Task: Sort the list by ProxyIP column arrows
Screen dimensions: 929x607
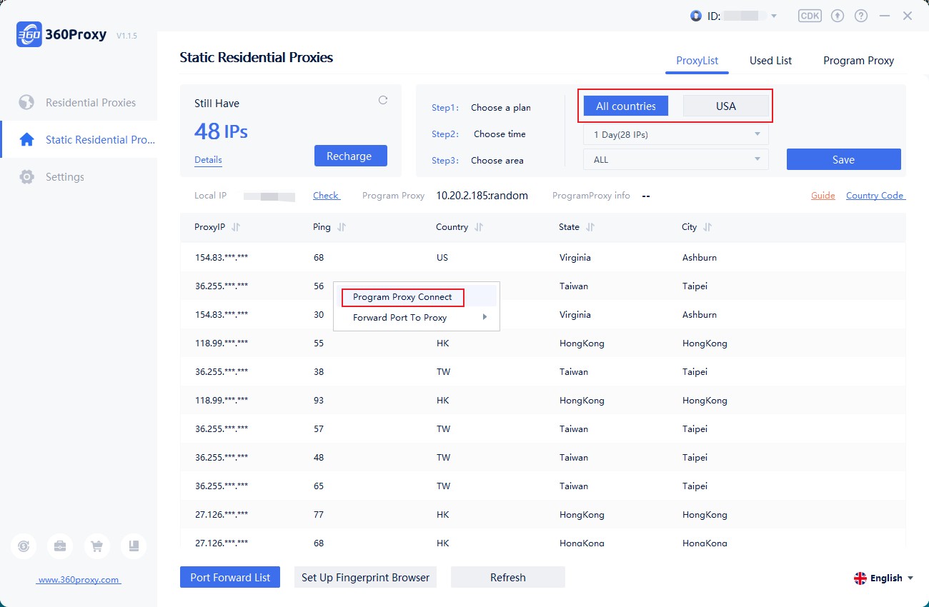Action: tap(236, 227)
